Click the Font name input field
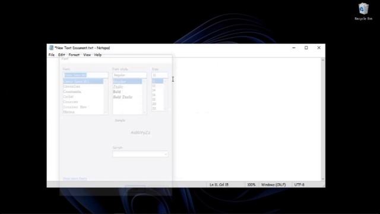 [85, 75]
